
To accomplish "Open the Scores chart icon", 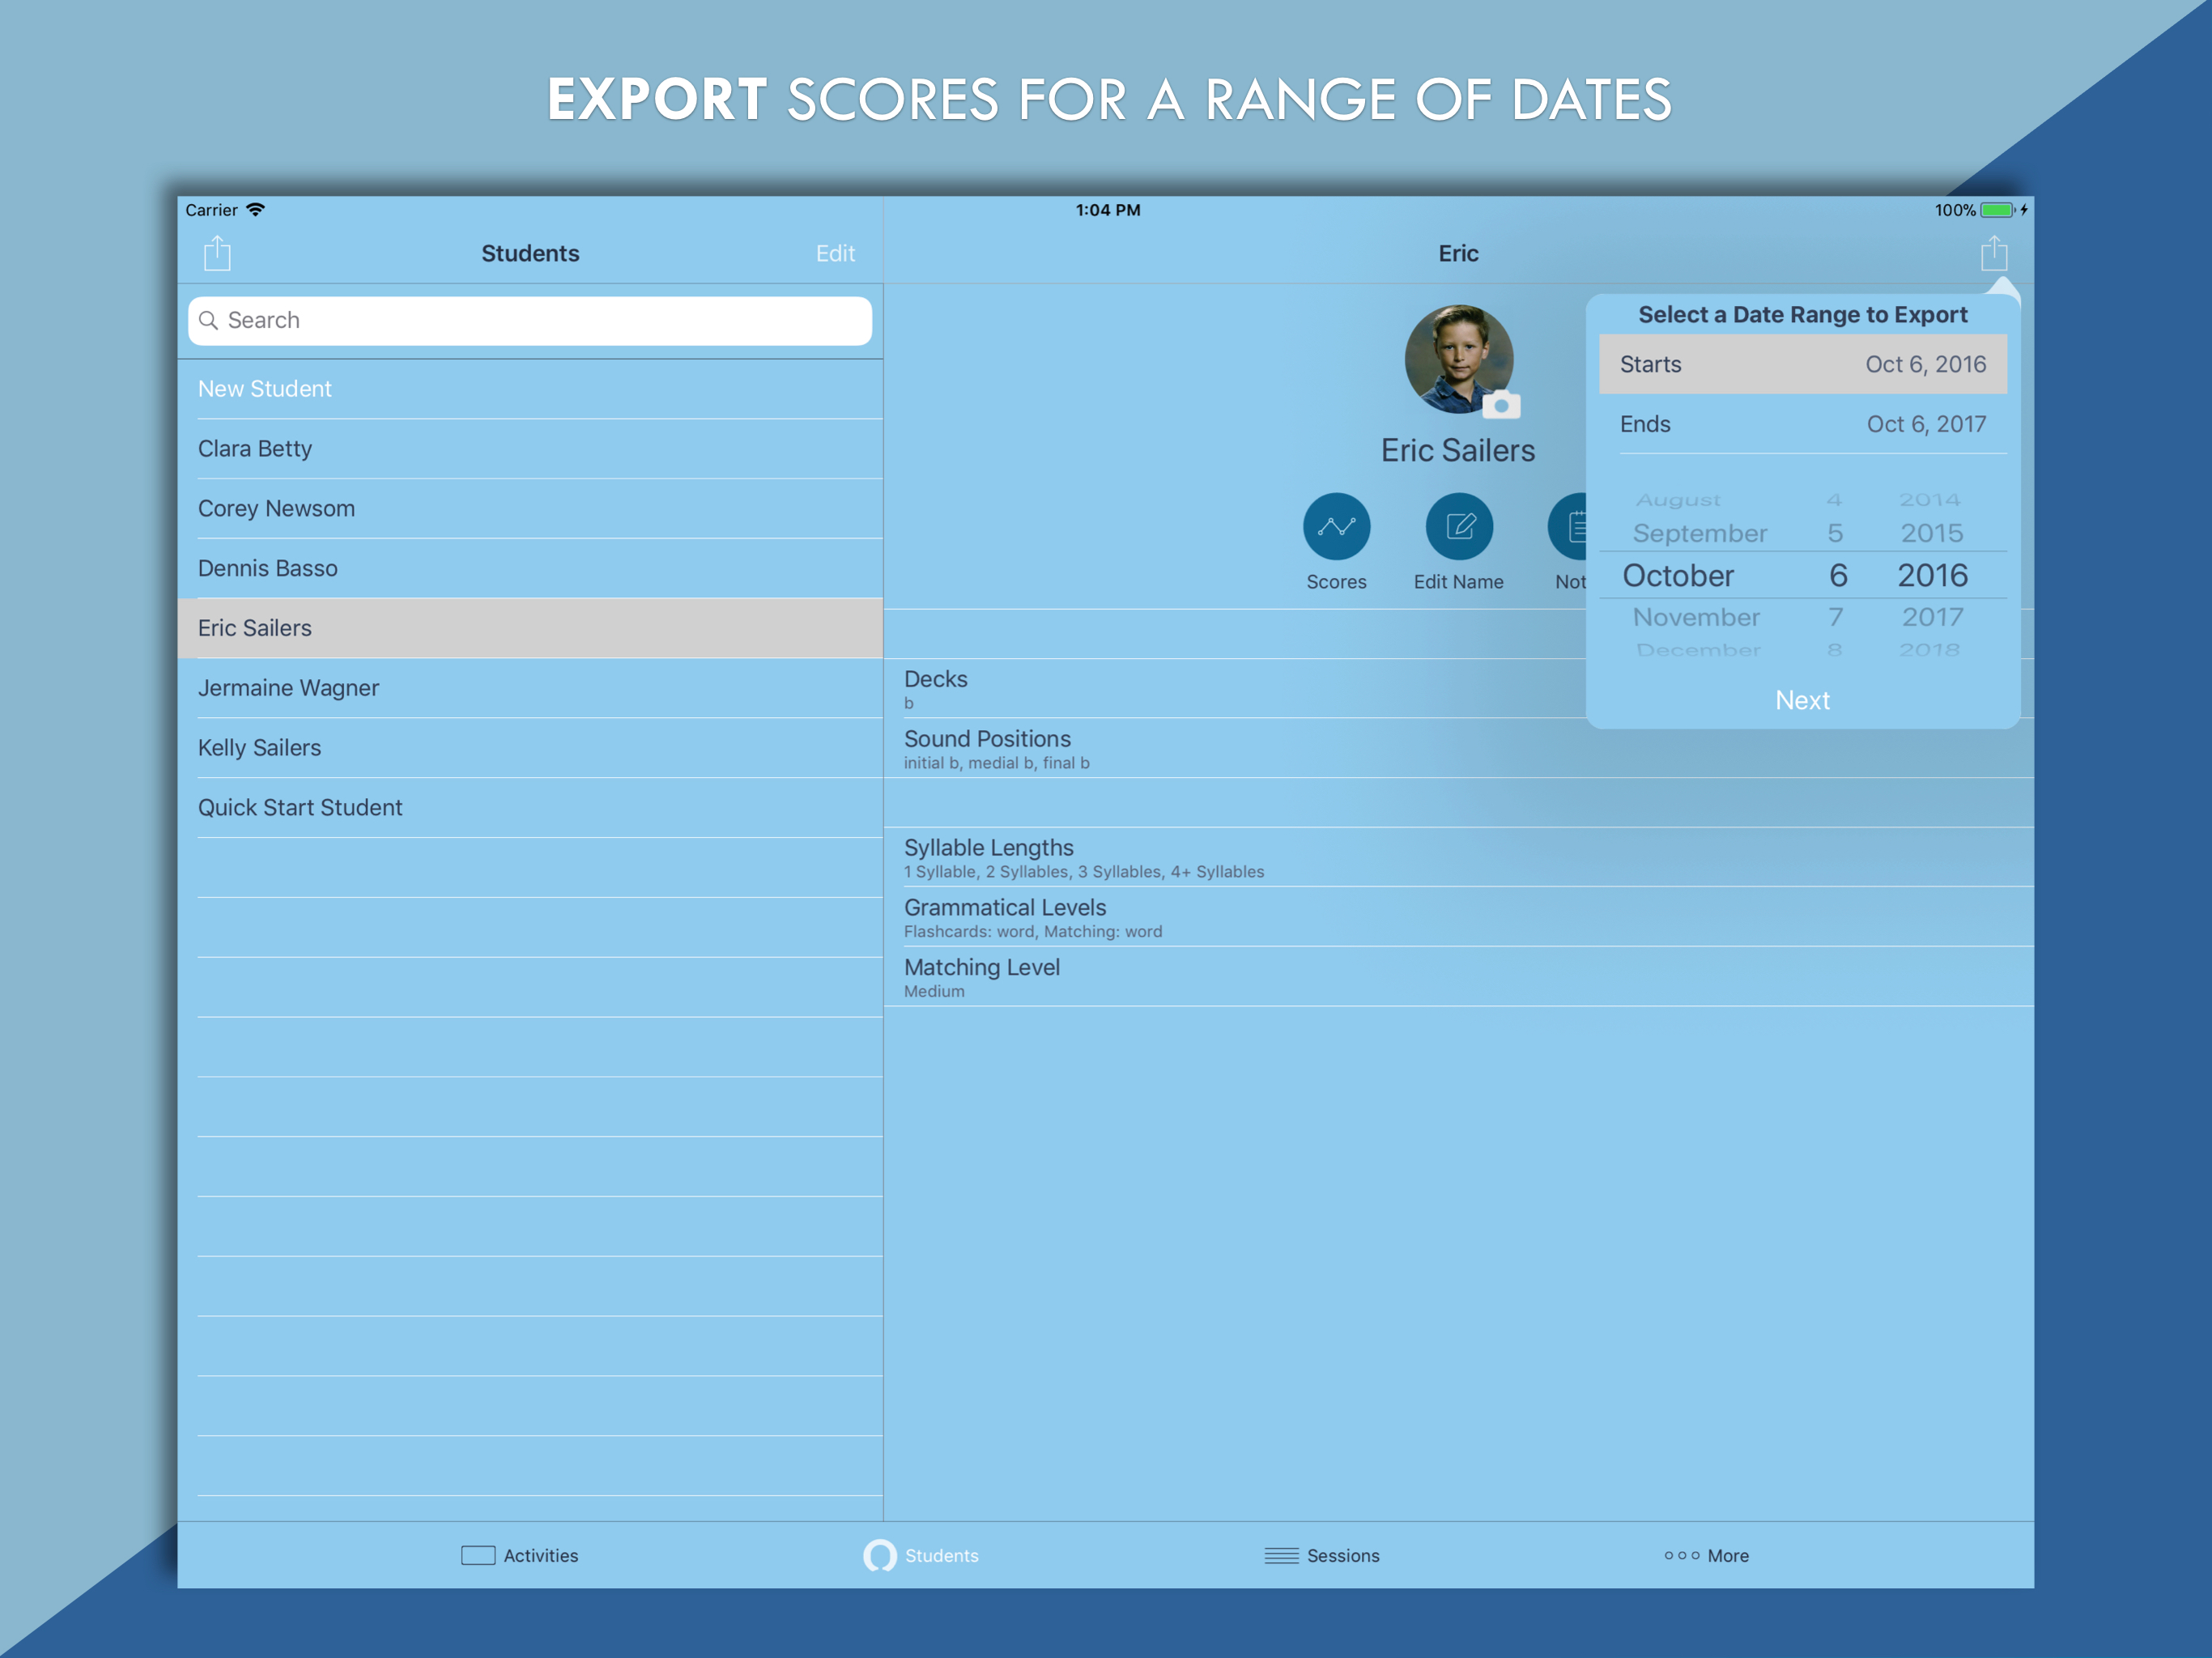I will (x=1336, y=526).
